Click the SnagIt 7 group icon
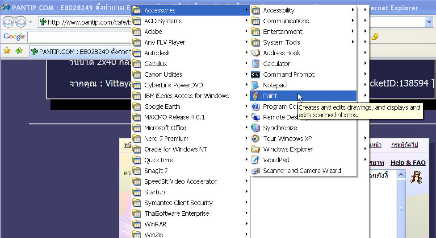 [137, 171]
